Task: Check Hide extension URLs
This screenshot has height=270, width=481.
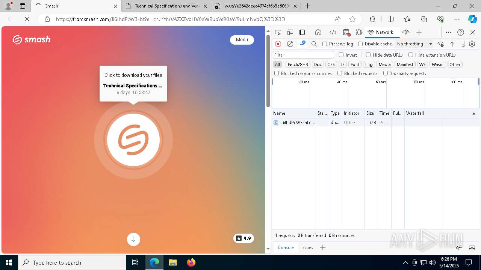Action: click(411, 55)
